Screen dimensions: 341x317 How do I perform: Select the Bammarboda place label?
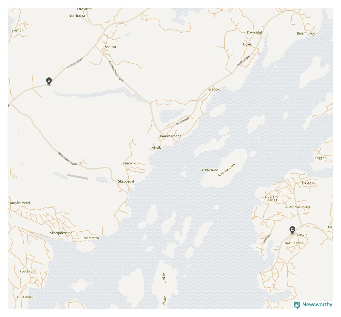170,136
